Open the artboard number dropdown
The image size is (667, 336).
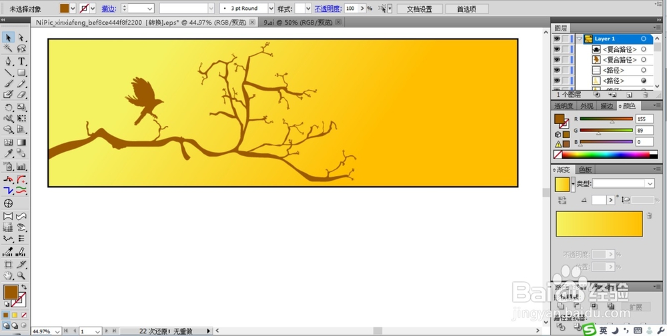[98, 331]
